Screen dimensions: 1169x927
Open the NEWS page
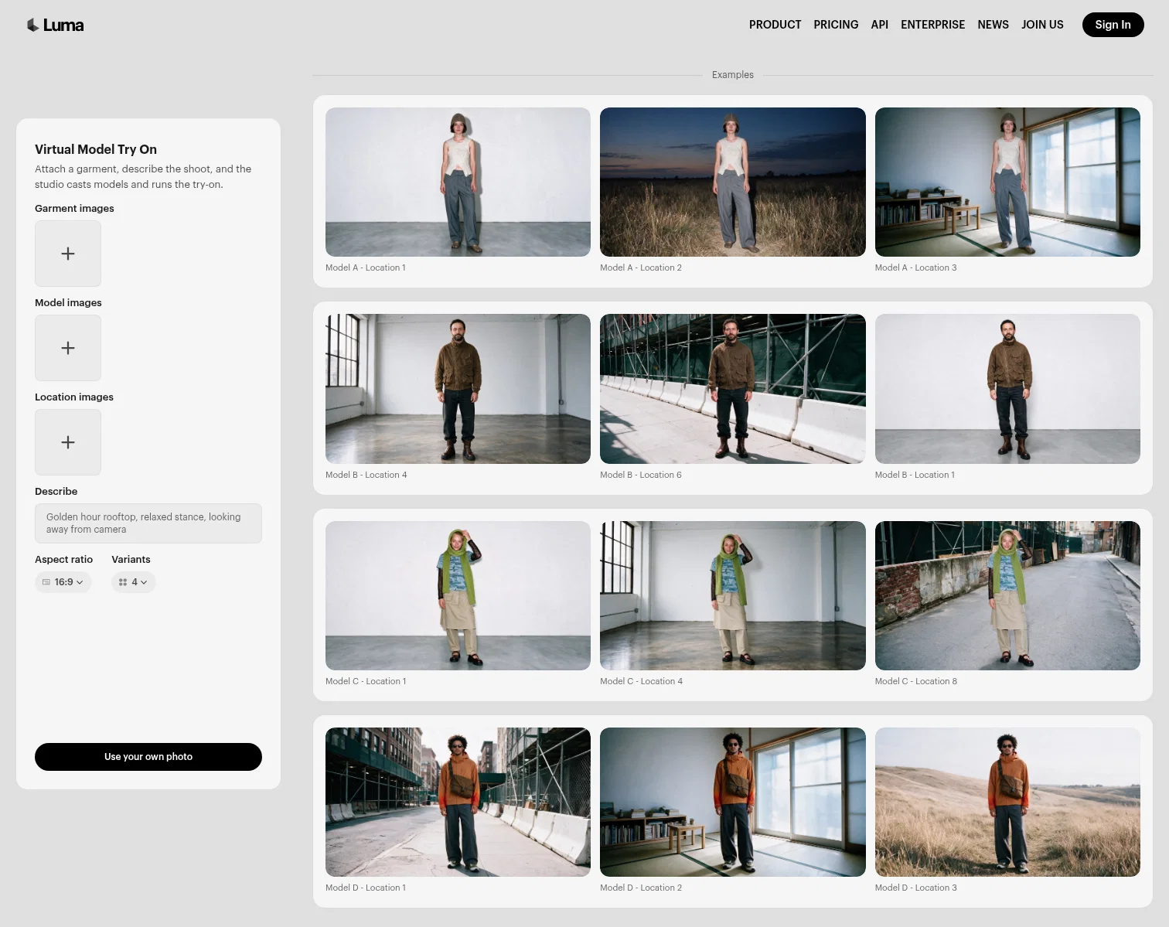(x=993, y=25)
